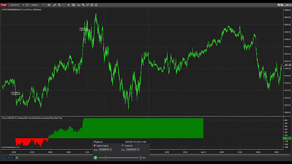Click the zoom in magnifier icon
Viewport: 292px width, 164px height.
(x=59, y=5)
